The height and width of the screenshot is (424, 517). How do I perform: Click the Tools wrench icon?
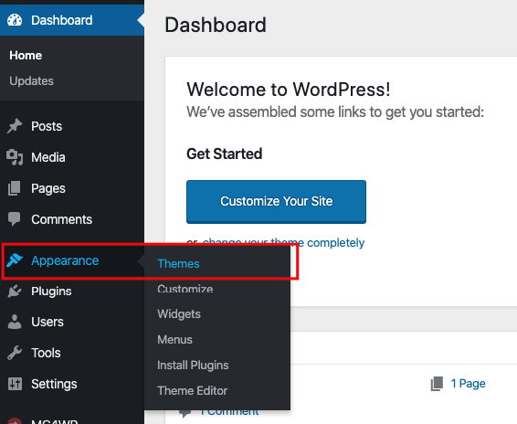[x=15, y=353]
